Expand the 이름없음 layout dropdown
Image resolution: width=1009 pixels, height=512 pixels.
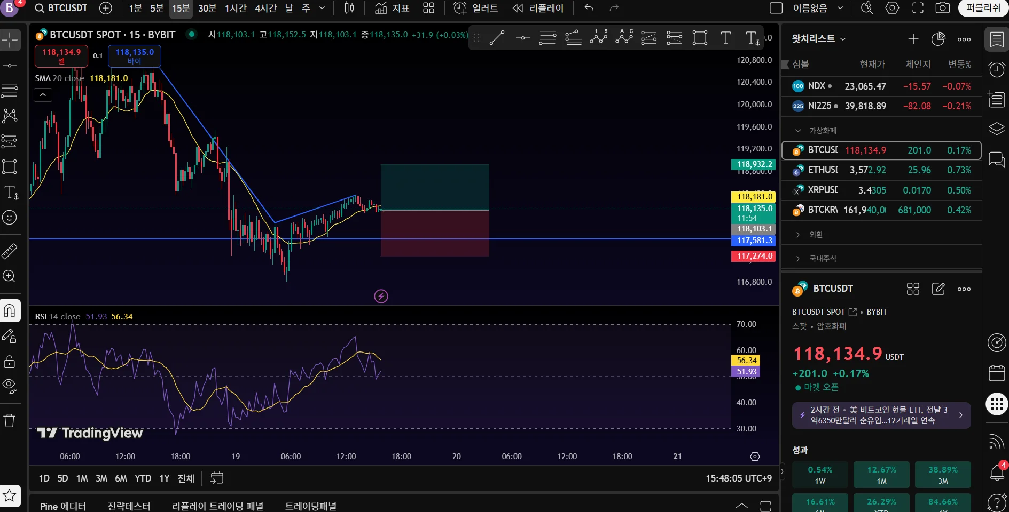pos(840,8)
